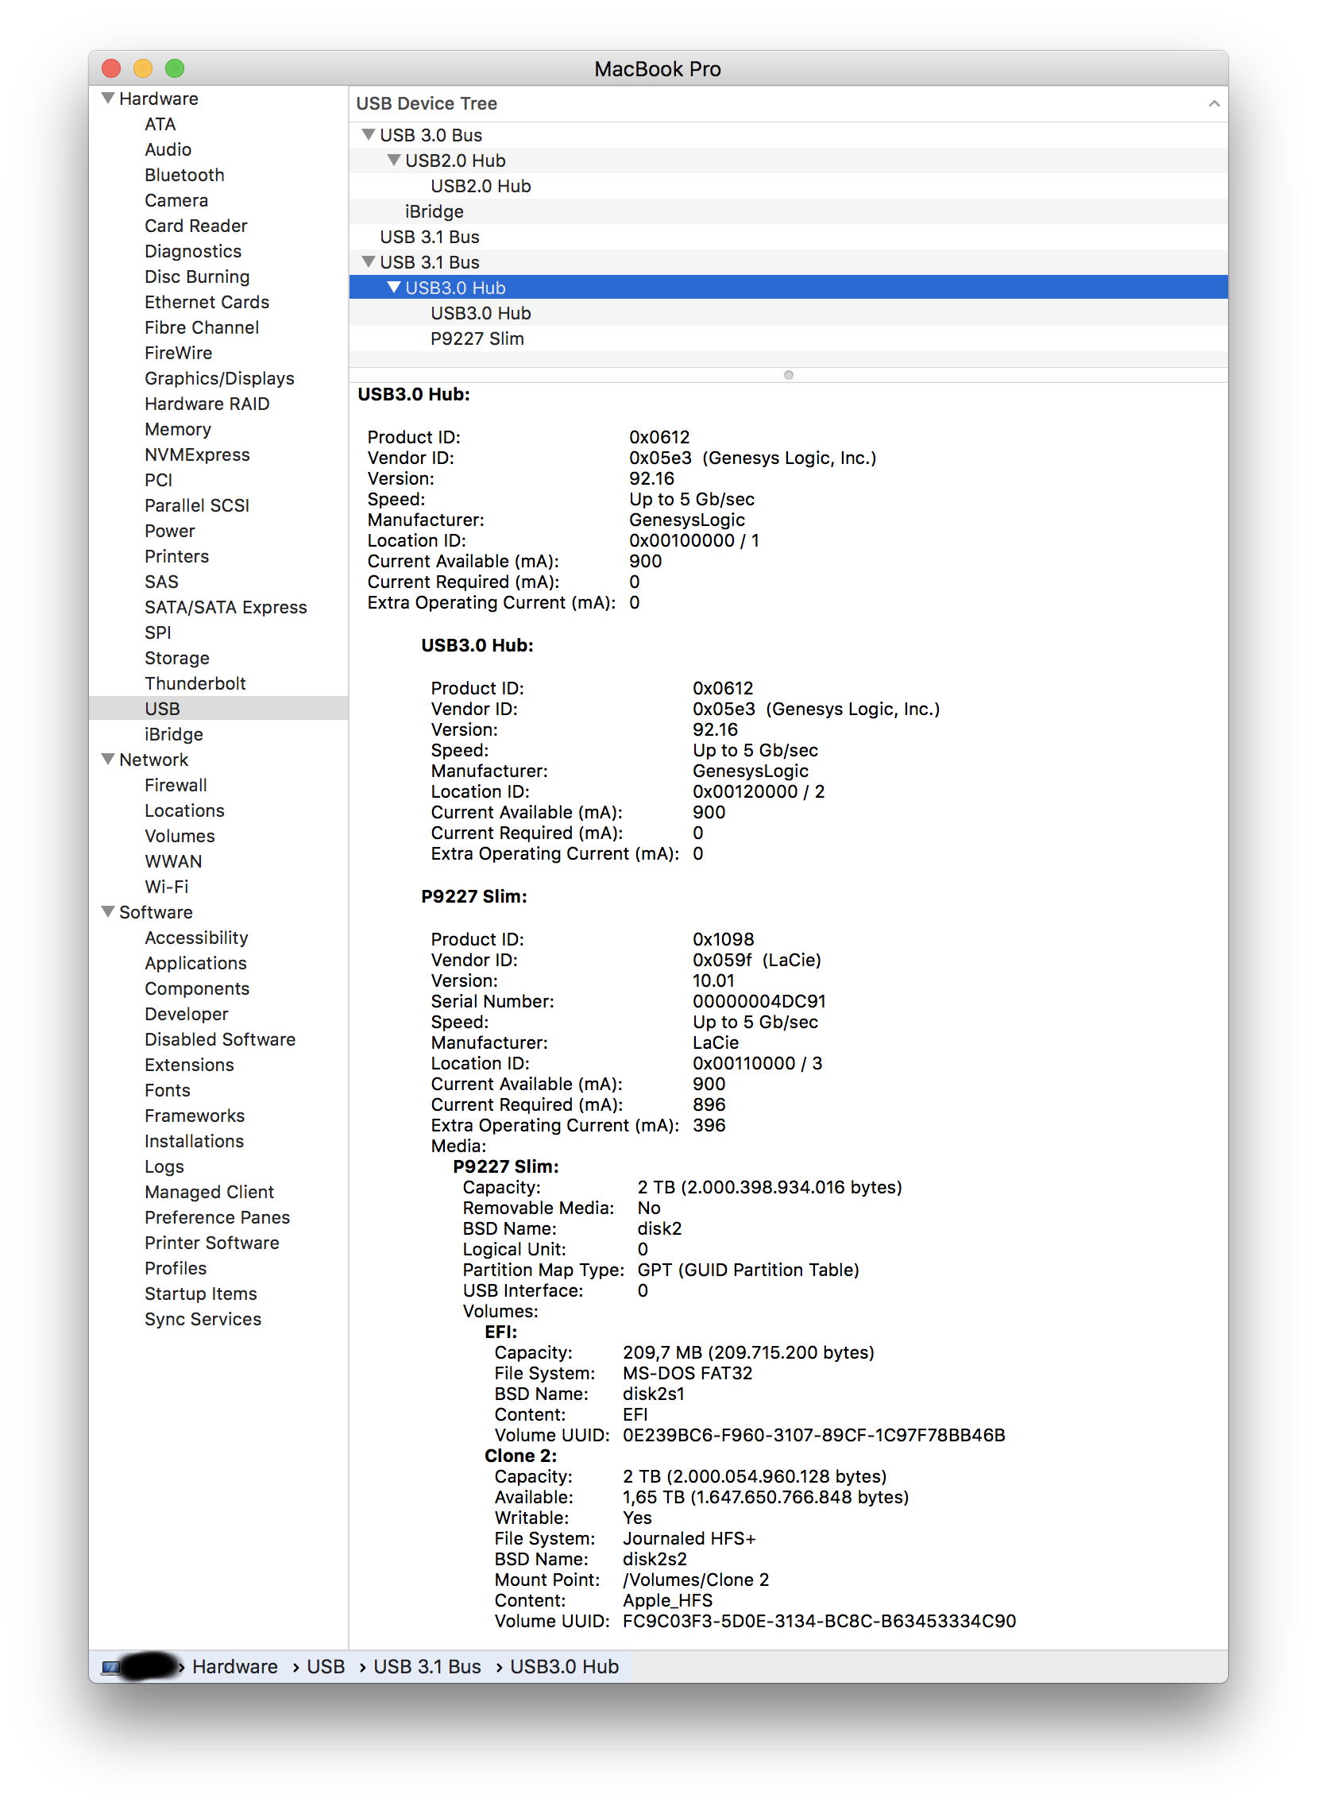Select Camera in the sidebar

pos(176,200)
